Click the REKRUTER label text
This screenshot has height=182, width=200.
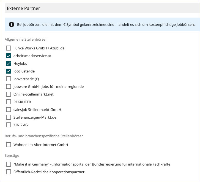click(x=22, y=102)
